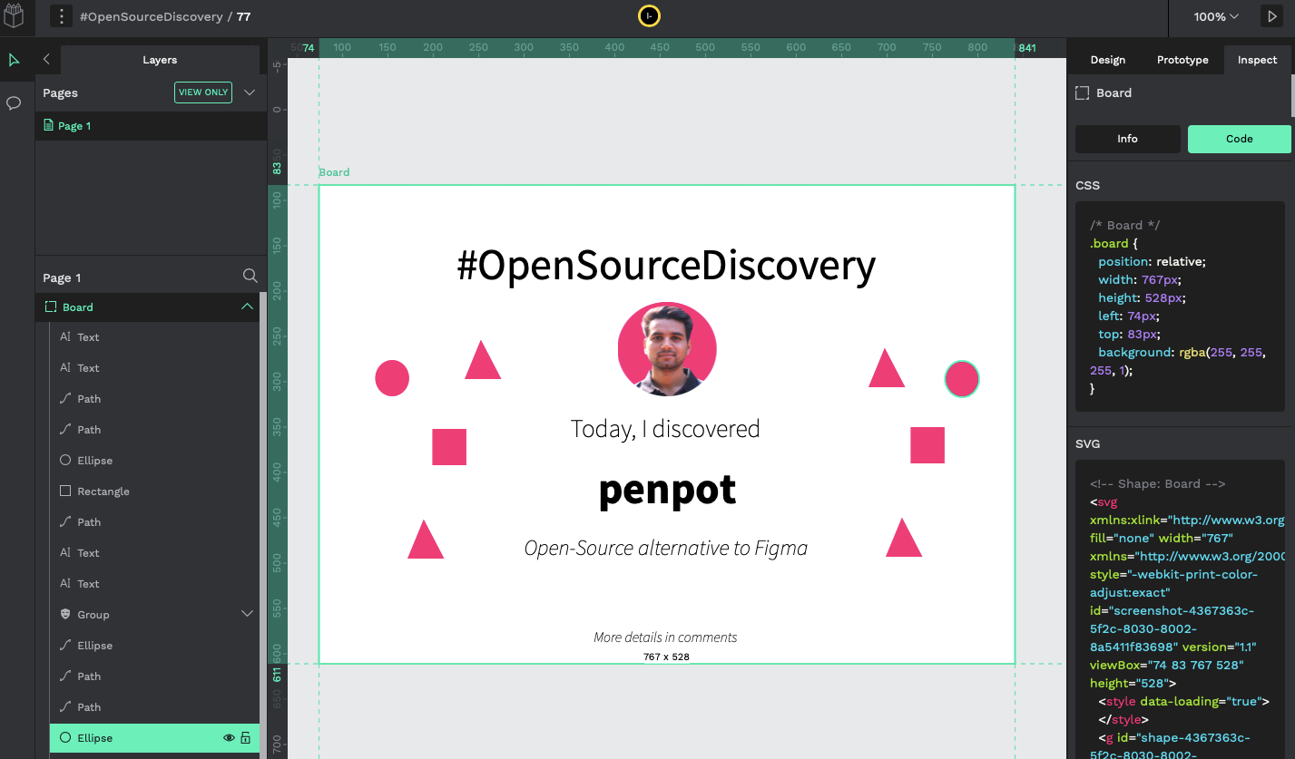Collapse the left sidebar with back arrow
The height and width of the screenshot is (759, 1295).
(46, 60)
